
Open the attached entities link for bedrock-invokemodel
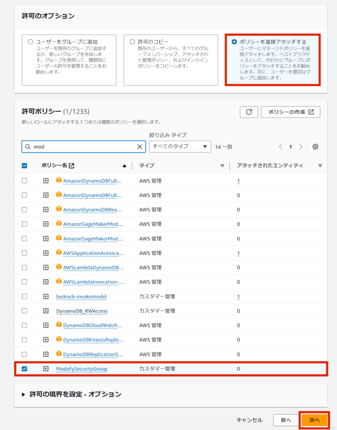[x=238, y=296]
